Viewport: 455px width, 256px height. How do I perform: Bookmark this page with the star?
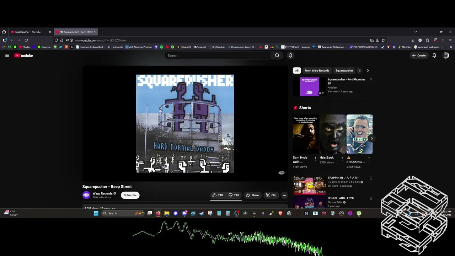(383, 40)
